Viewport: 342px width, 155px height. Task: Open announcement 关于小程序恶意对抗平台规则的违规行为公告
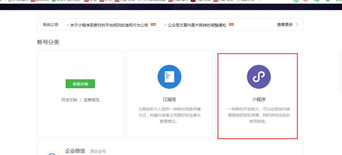tap(109, 25)
